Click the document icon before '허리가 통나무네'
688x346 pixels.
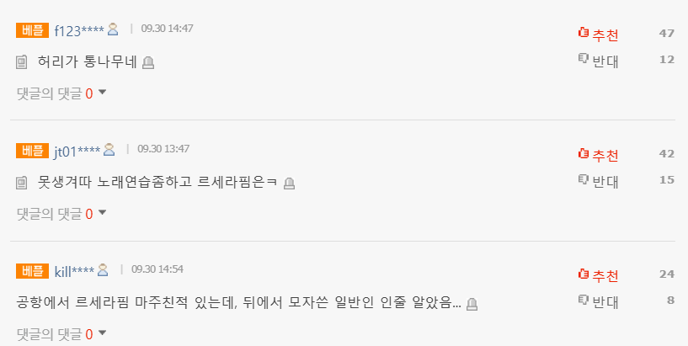coord(22,62)
